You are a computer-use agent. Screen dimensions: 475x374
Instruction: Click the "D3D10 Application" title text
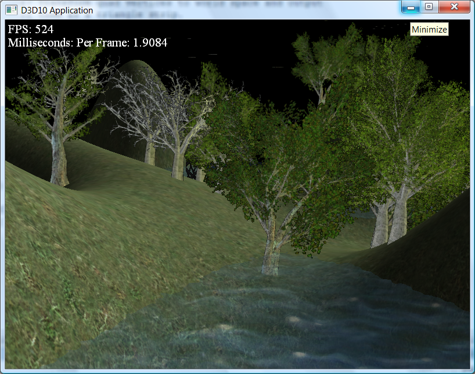[57, 10]
